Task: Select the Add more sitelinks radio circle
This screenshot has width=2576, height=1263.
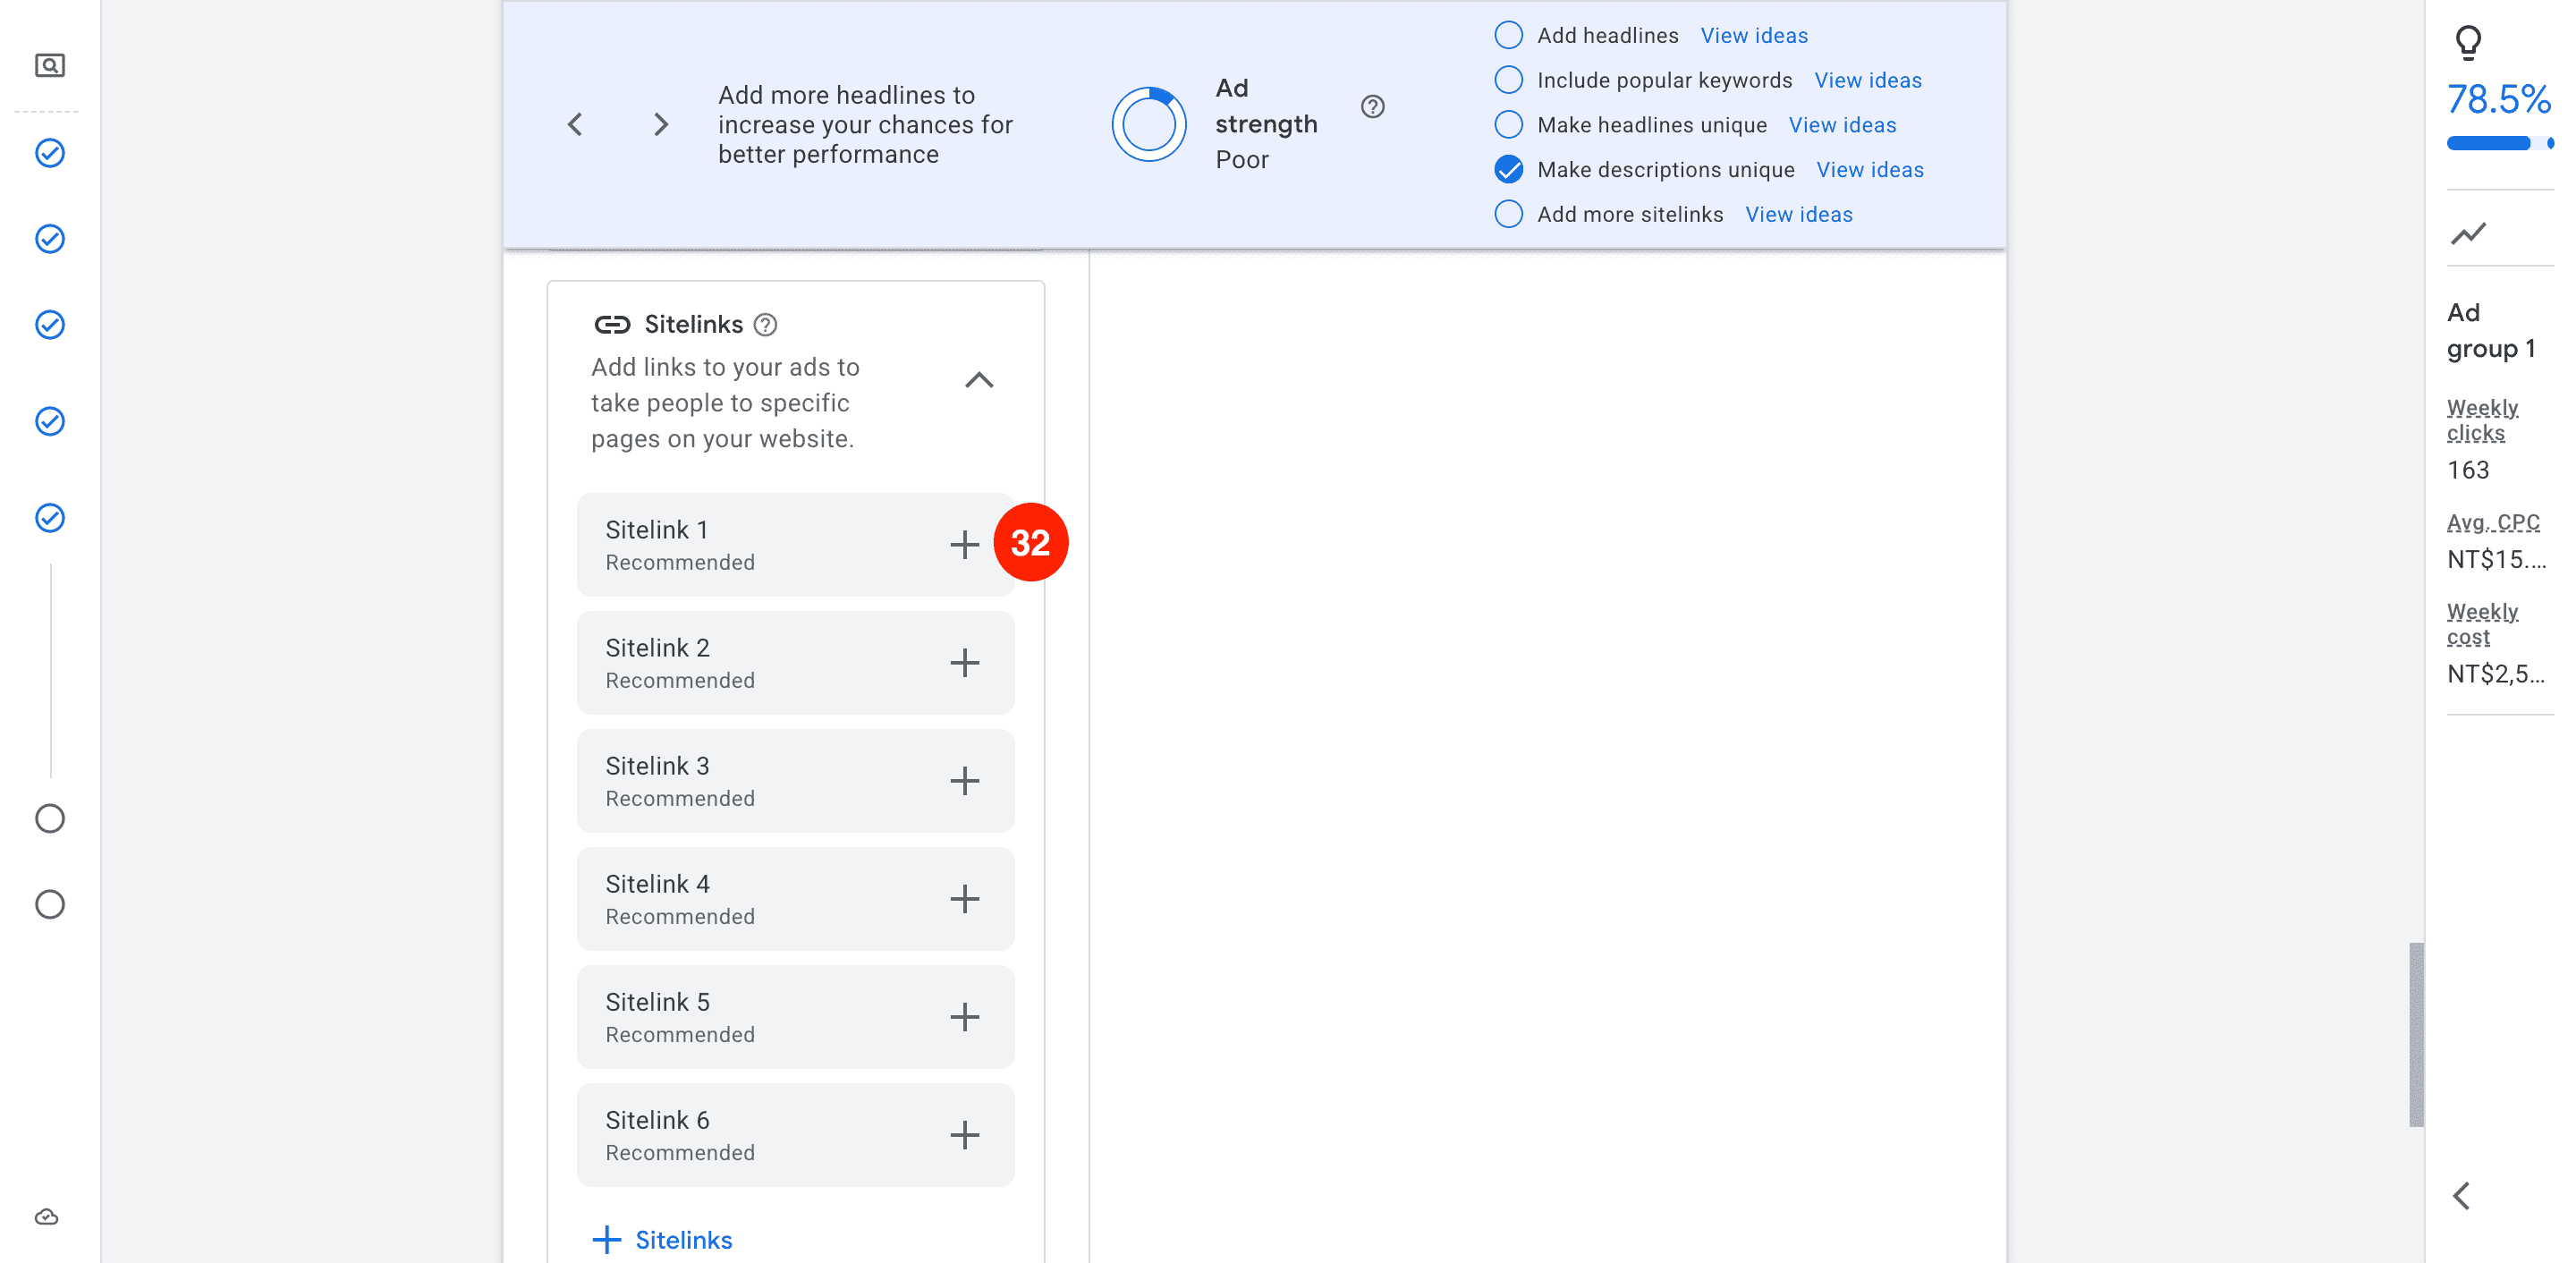Action: (x=1508, y=214)
